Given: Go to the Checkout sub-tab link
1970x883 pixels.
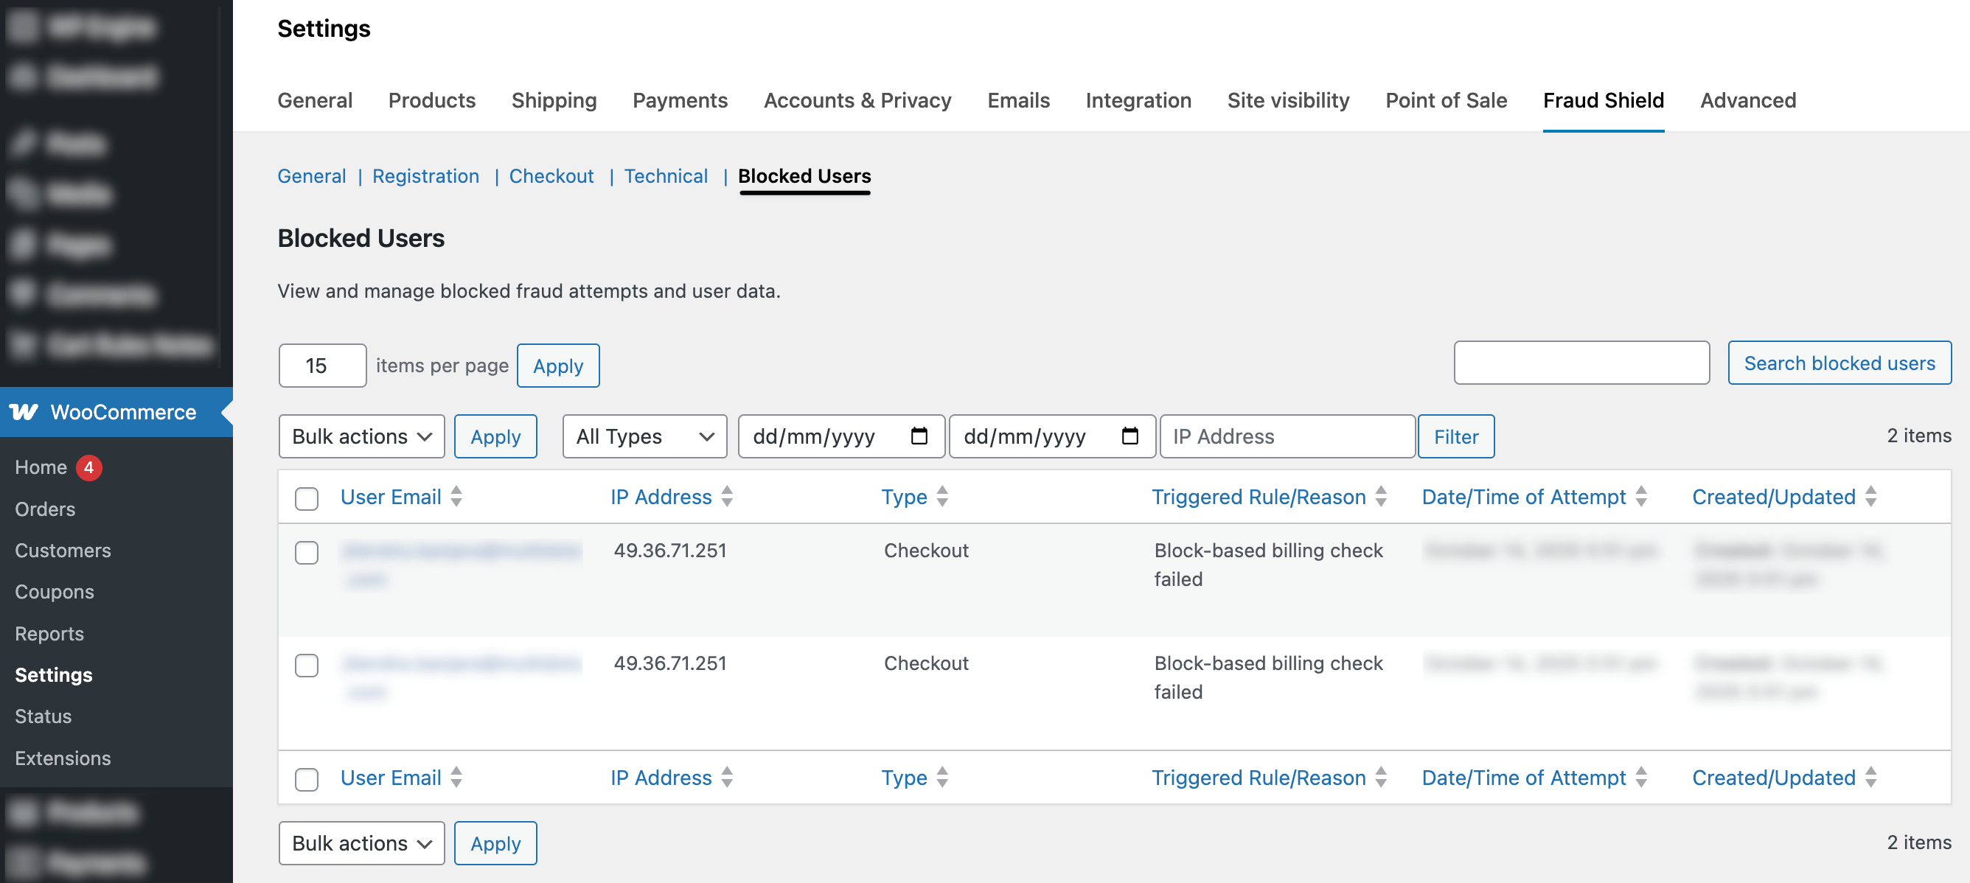Looking at the screenshot, I should pyautogui.click(x=551, y=176).
